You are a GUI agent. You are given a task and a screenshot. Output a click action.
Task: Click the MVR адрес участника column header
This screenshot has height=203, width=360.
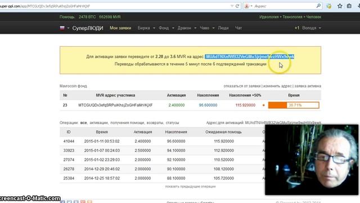(x=115, y=95)
